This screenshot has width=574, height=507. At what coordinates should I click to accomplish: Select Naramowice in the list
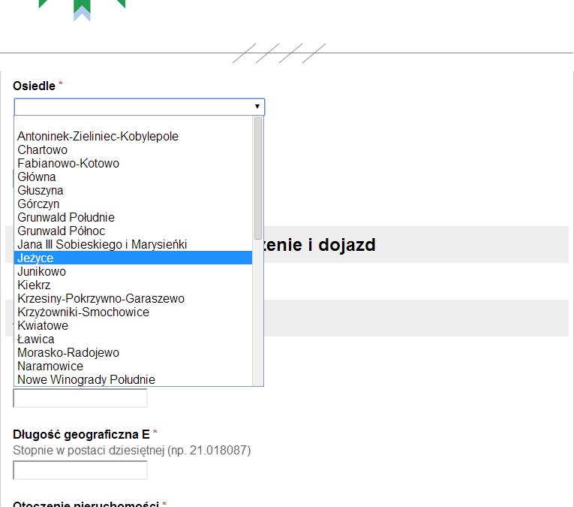point(50,367)
